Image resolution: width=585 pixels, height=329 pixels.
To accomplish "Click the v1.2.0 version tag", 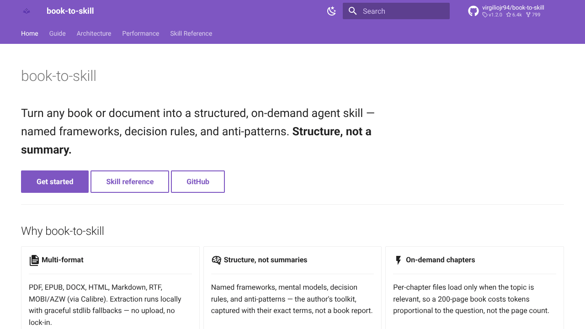I will pos(492,15).
